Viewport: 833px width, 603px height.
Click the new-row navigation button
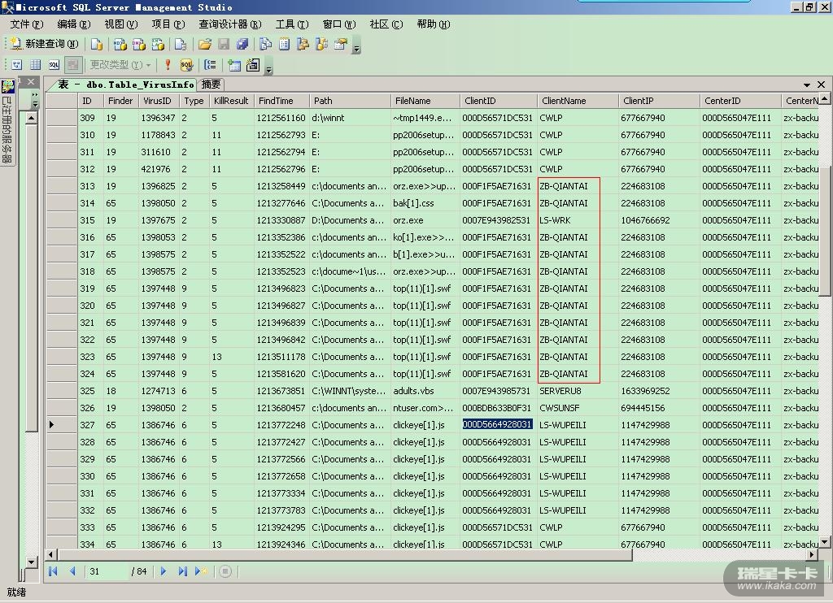[201, 571]
